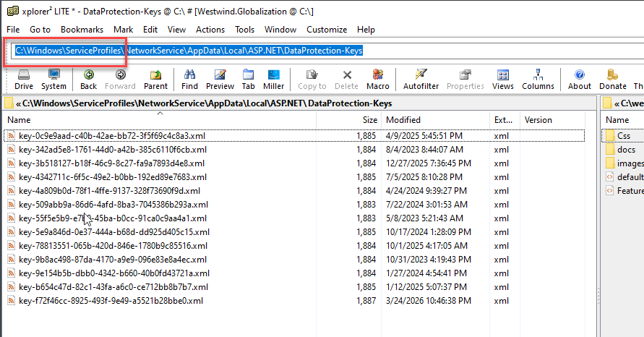Select key-5e9a846d-0e37-444a-b68d-dd925d405c15.xml file
644x337 pixels.
click(x=114, y=232)
